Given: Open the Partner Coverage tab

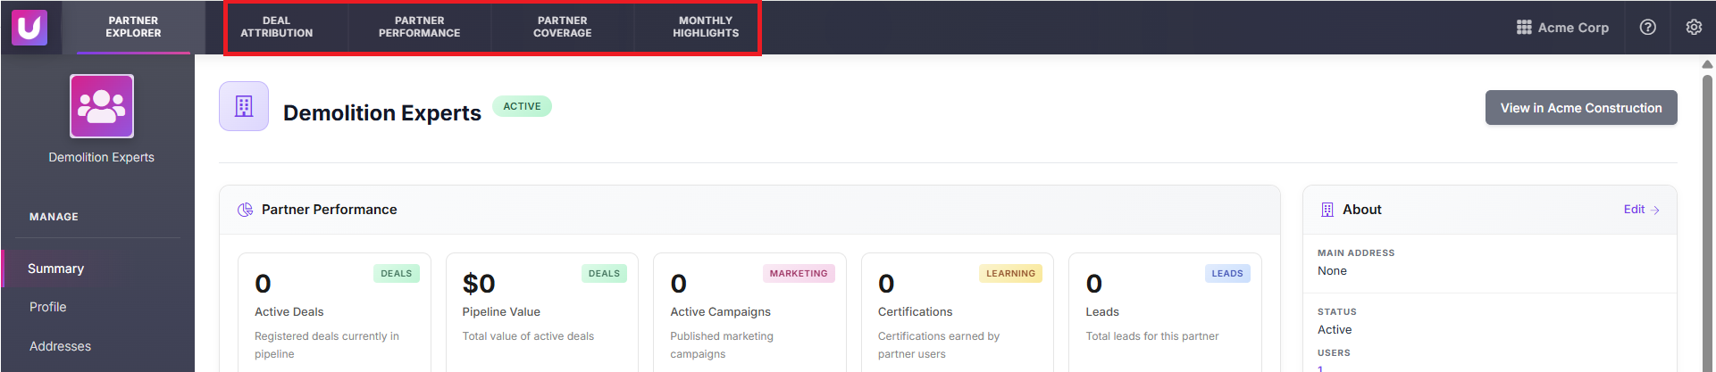Looking at the screenshot, I should coord(563,27).
